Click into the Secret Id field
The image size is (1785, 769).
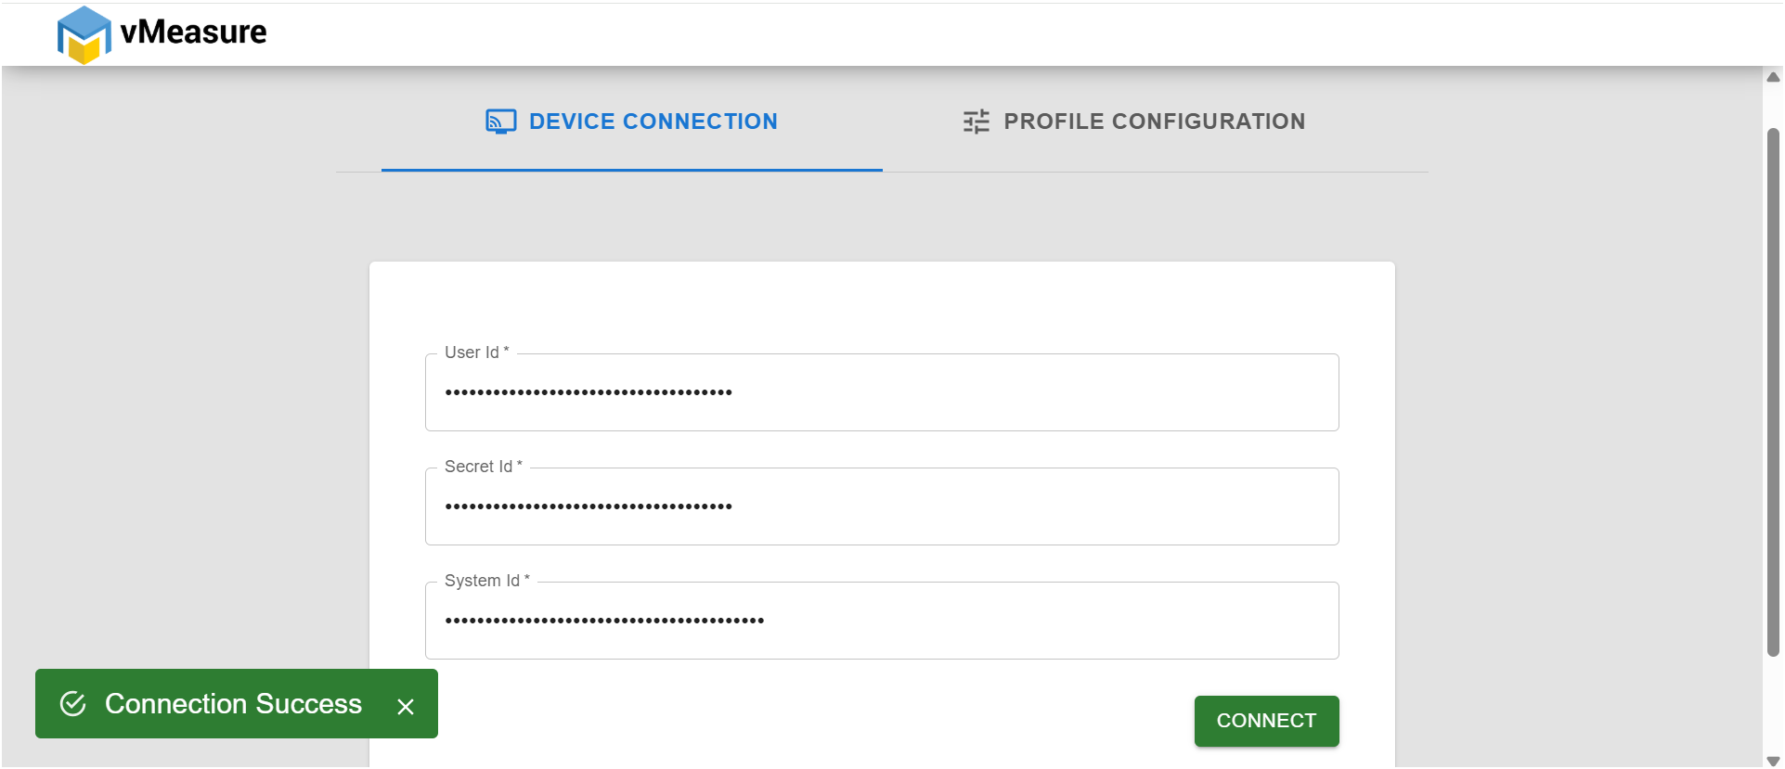click(882, 506)
